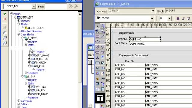Screen dimensions: 192x108
Task: Choose the Polyline drawing tool
Action: (103, 47)
